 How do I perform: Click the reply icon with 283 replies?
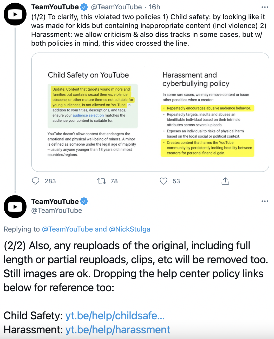36,181
